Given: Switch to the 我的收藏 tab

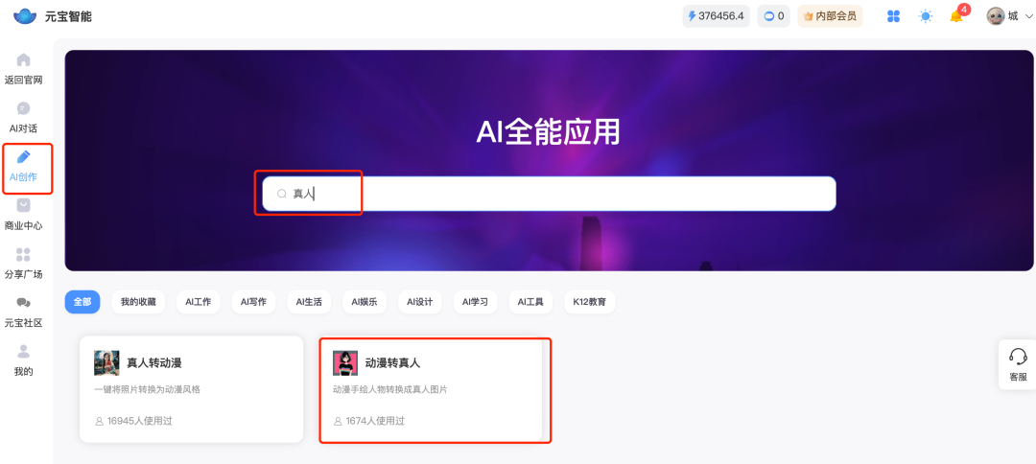Looking at the screenshot, I should 139,302.
